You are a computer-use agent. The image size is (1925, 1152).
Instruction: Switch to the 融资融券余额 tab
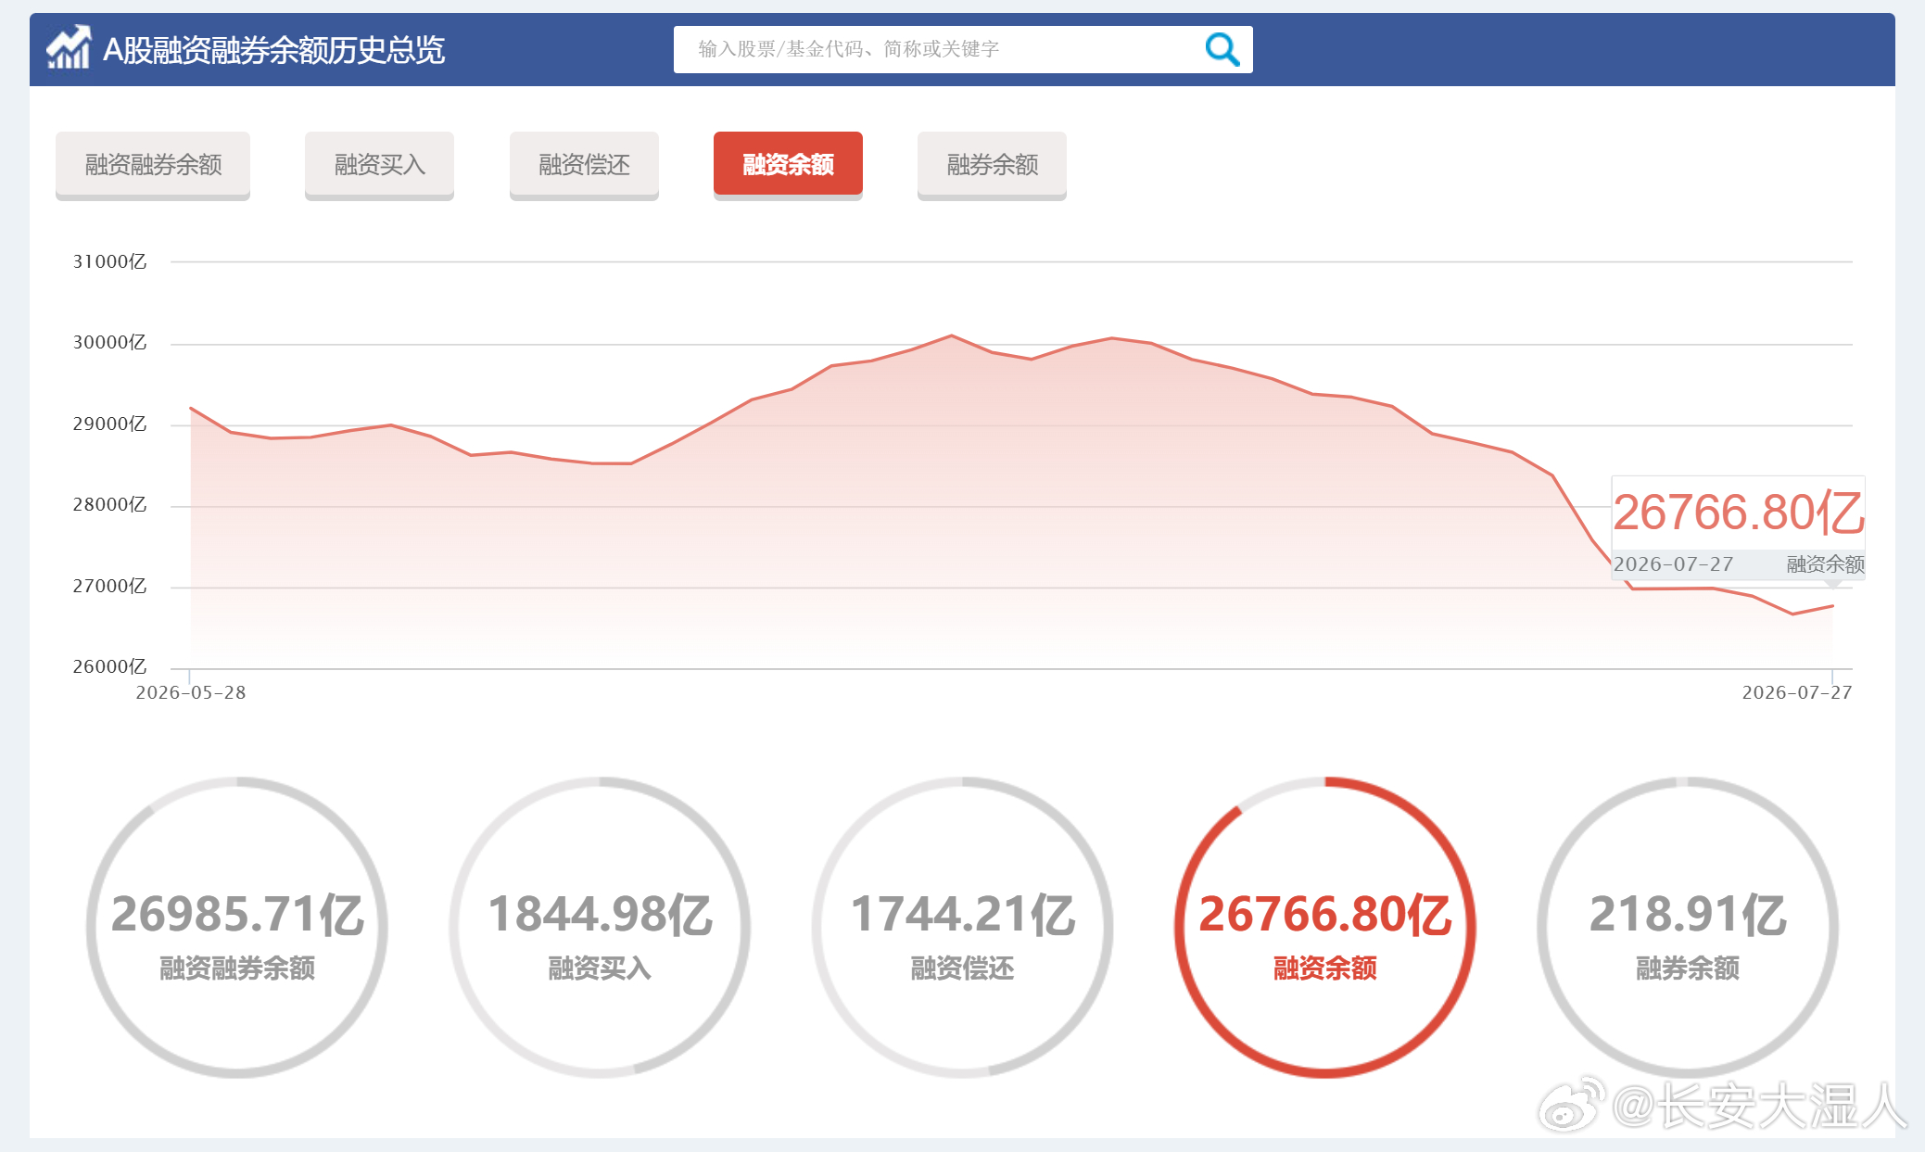(153, 165)
